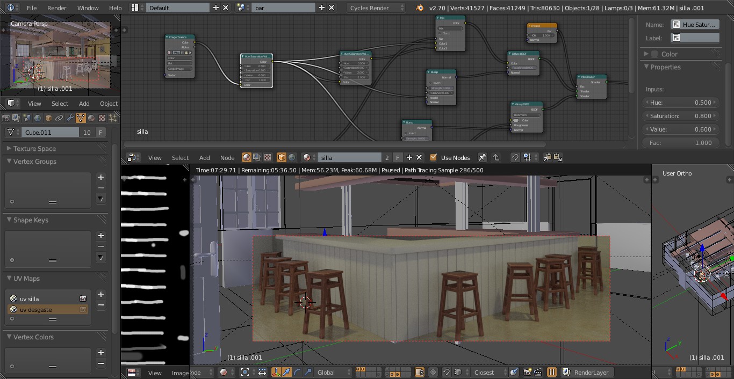Open the Object properties tab (orange cube)

(48, 118)
